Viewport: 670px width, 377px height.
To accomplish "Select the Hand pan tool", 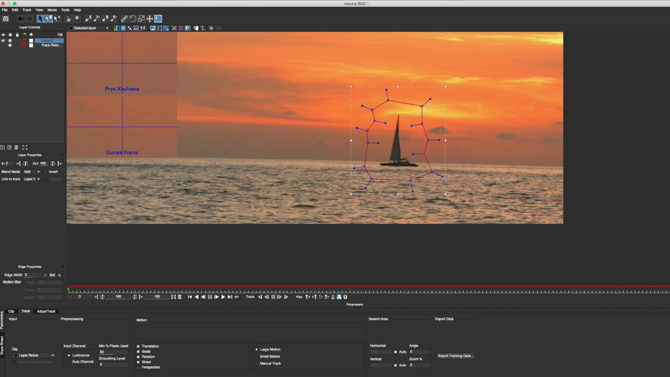I will pos(69,19).
